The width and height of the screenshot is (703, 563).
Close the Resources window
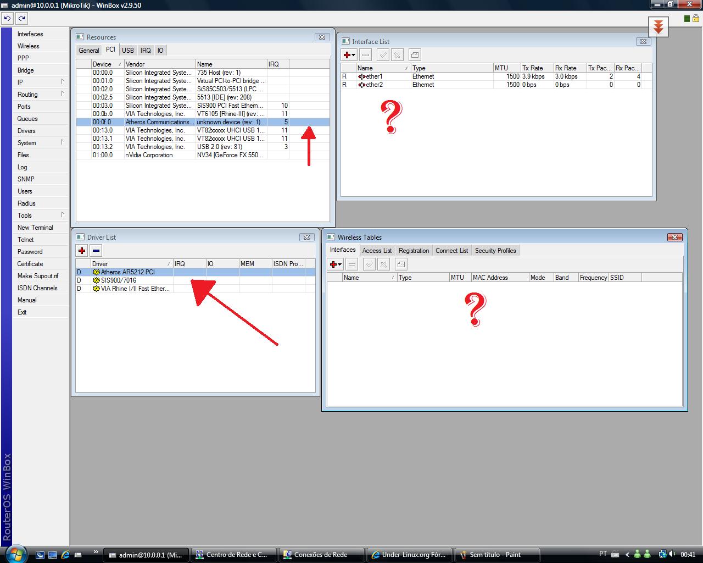tap(322, 37)
